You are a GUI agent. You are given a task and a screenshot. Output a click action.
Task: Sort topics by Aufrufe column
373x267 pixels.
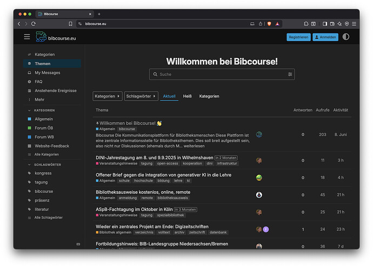pyautogui.click(x=322, y=110)
